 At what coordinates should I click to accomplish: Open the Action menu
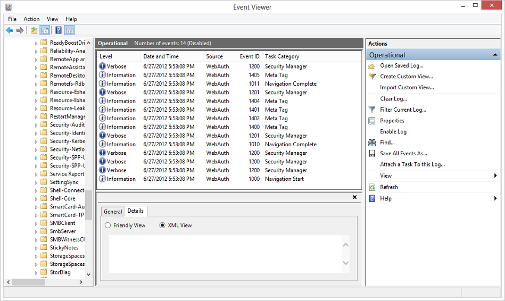tap(31, 19)
